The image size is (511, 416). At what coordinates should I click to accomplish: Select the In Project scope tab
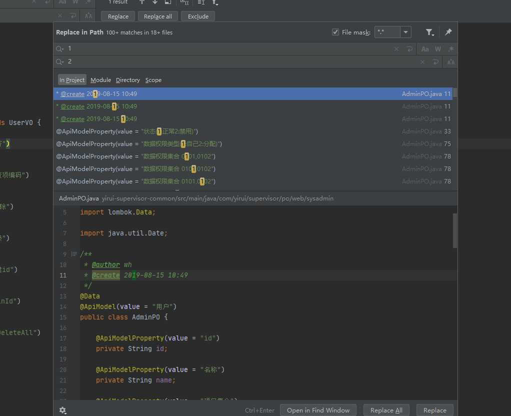pyautogui.click(x=72, y=80)
